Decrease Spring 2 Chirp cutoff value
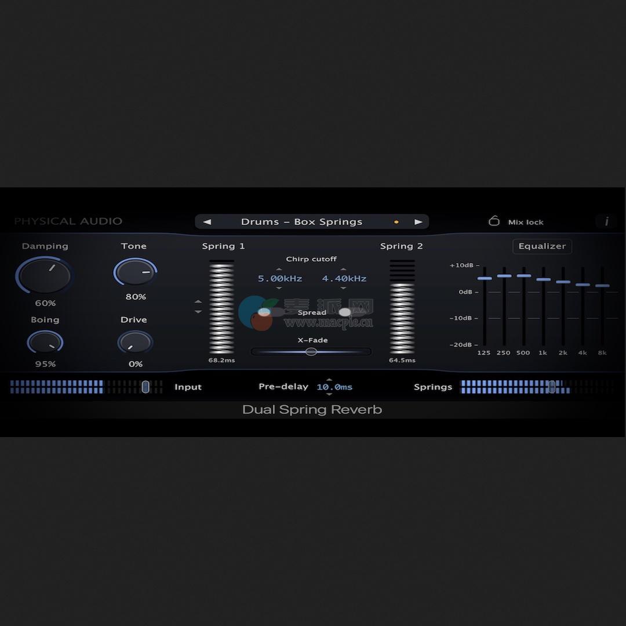 (343, 287)
